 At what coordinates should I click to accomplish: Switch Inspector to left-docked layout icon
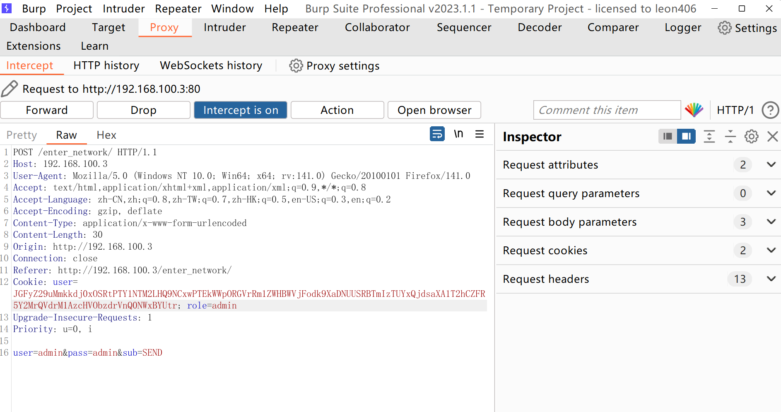click(x=668, y=136)
